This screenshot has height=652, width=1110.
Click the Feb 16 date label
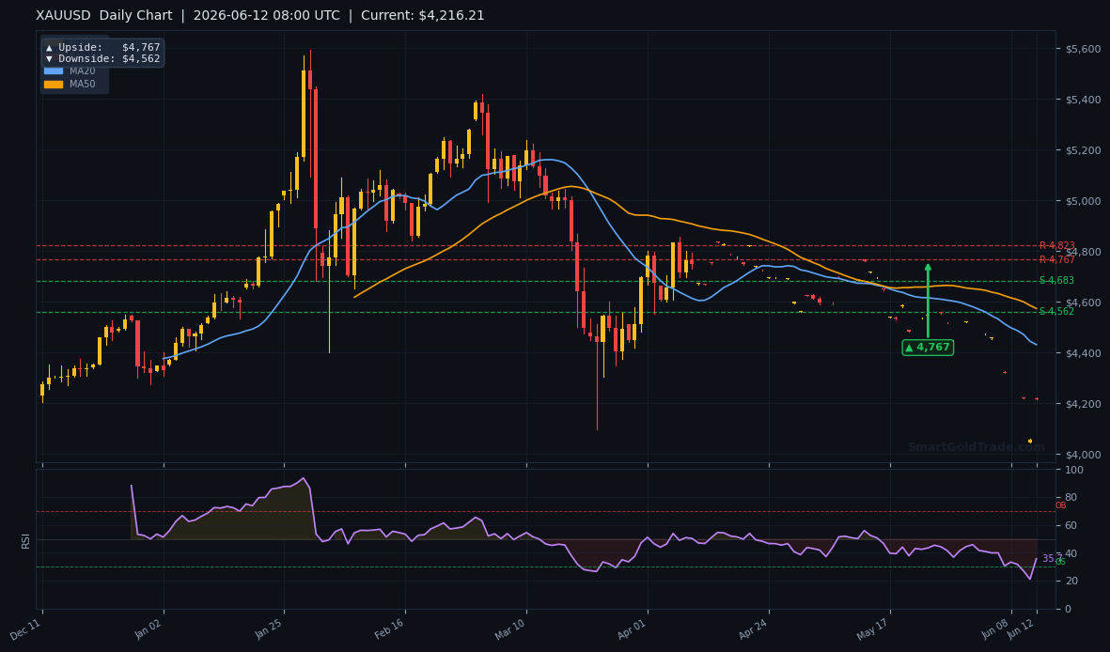[x=390, y=628]
